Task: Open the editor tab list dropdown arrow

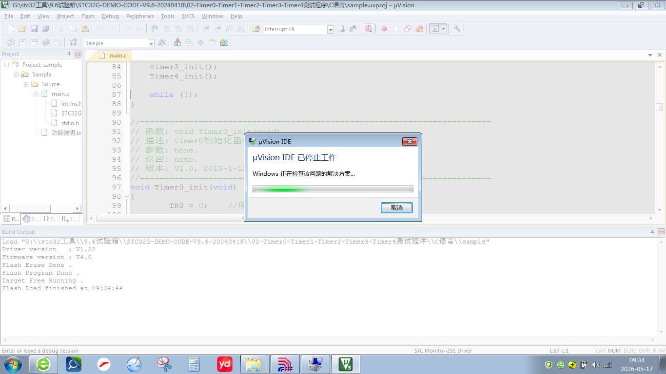Action: coord(650,55)
